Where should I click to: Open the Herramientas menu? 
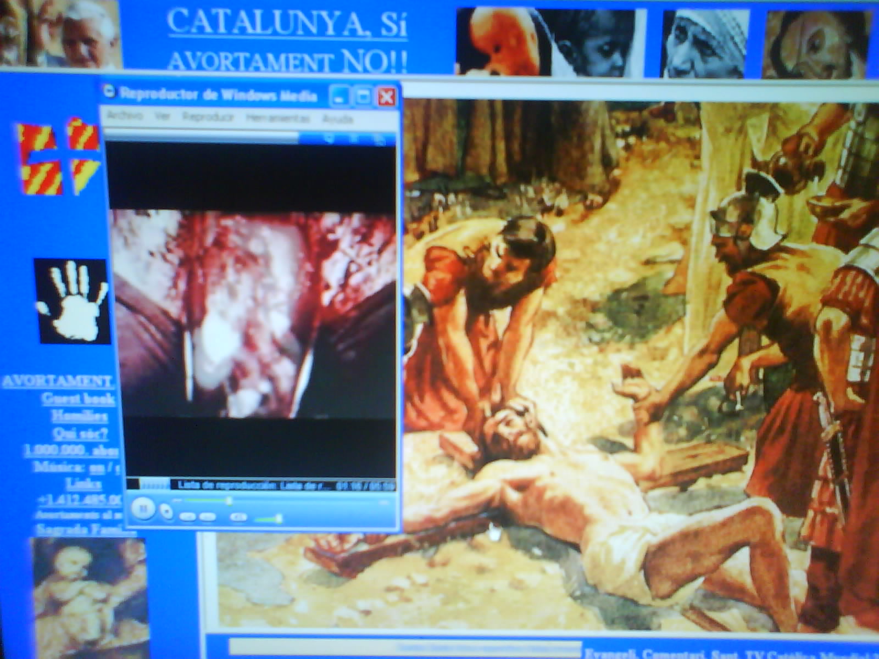click(x=277, y=118)
